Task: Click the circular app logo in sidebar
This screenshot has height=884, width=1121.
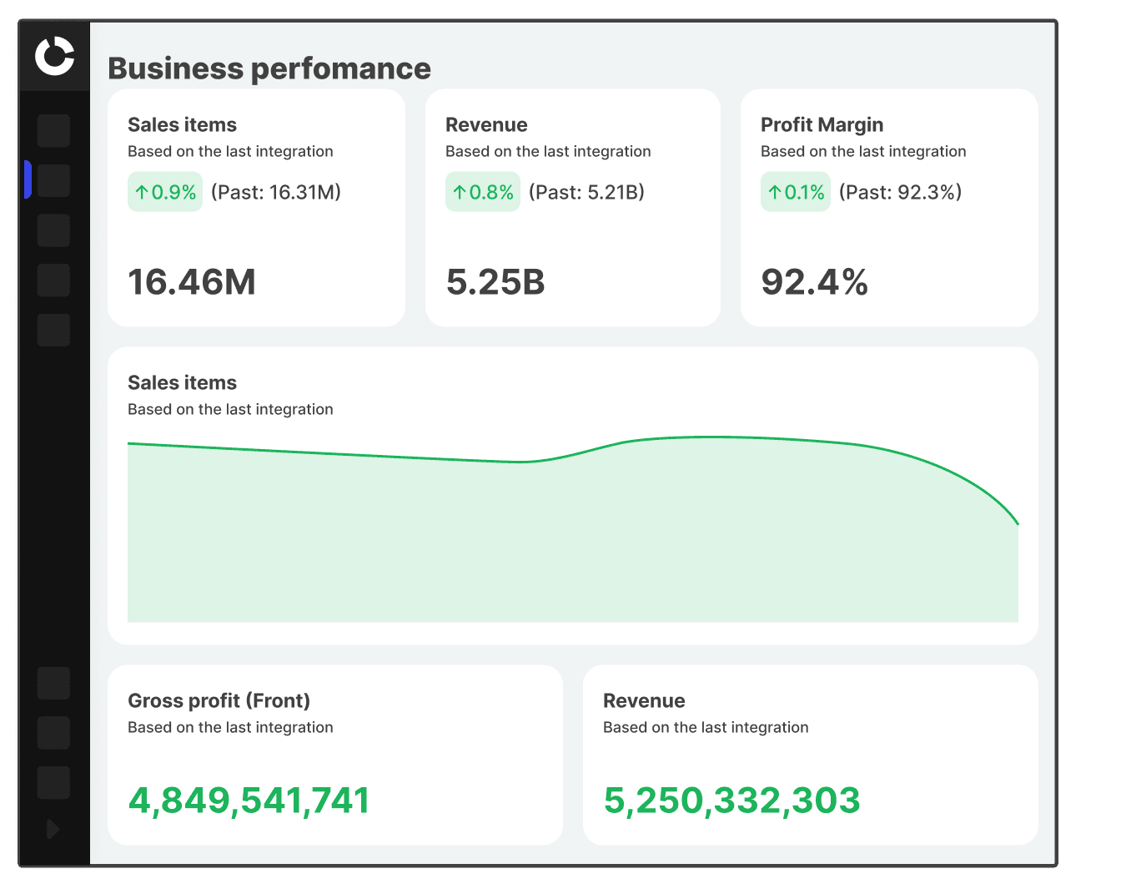Action: point(55,56)
